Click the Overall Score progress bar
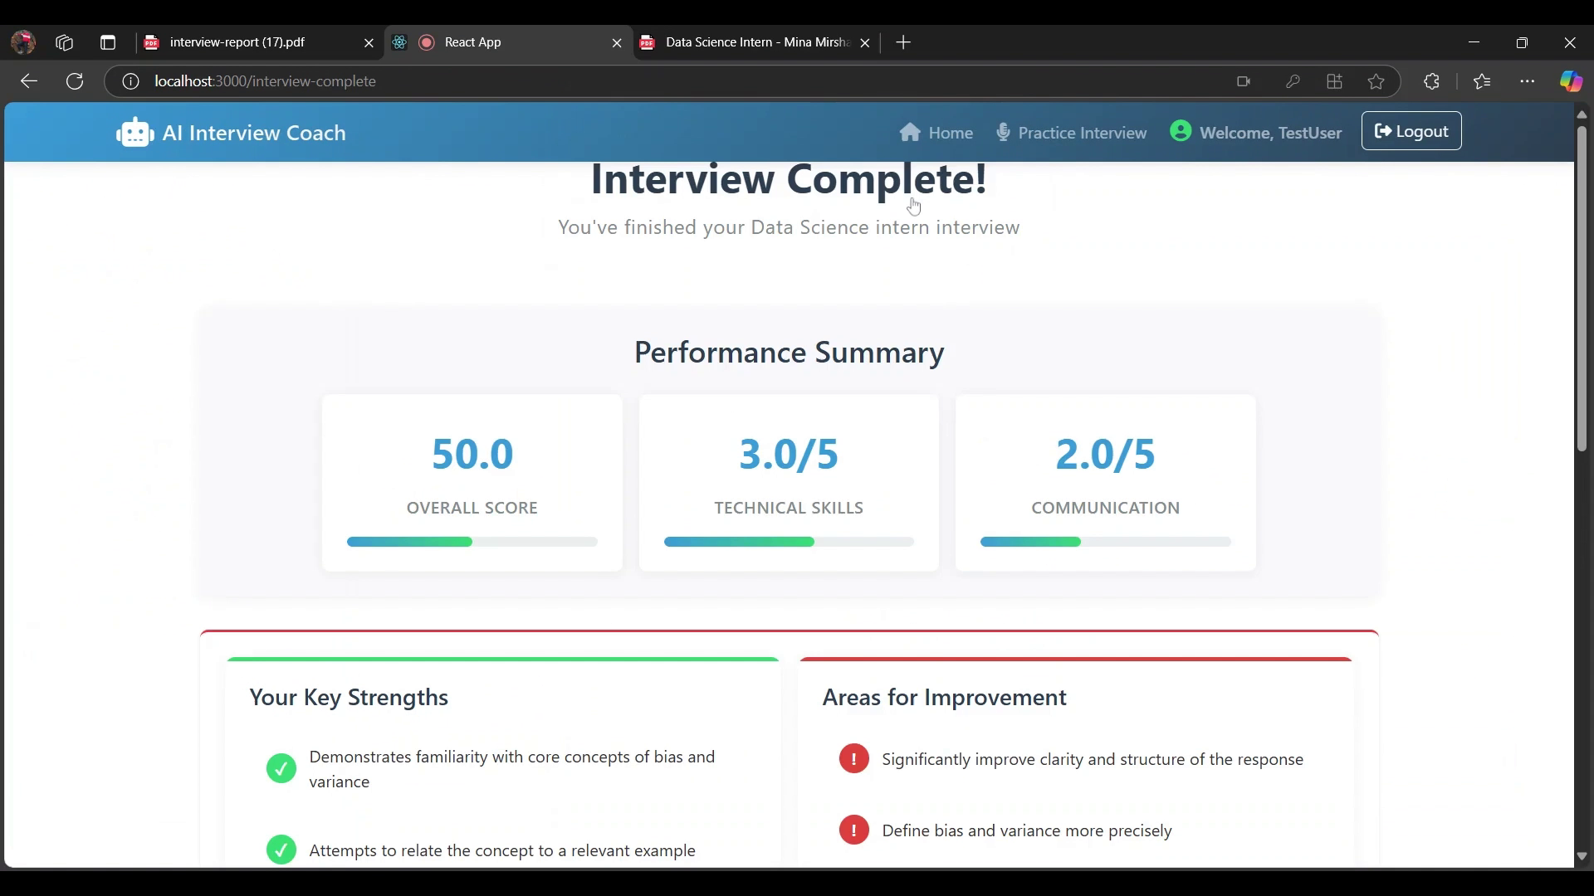 pos(472,542)
